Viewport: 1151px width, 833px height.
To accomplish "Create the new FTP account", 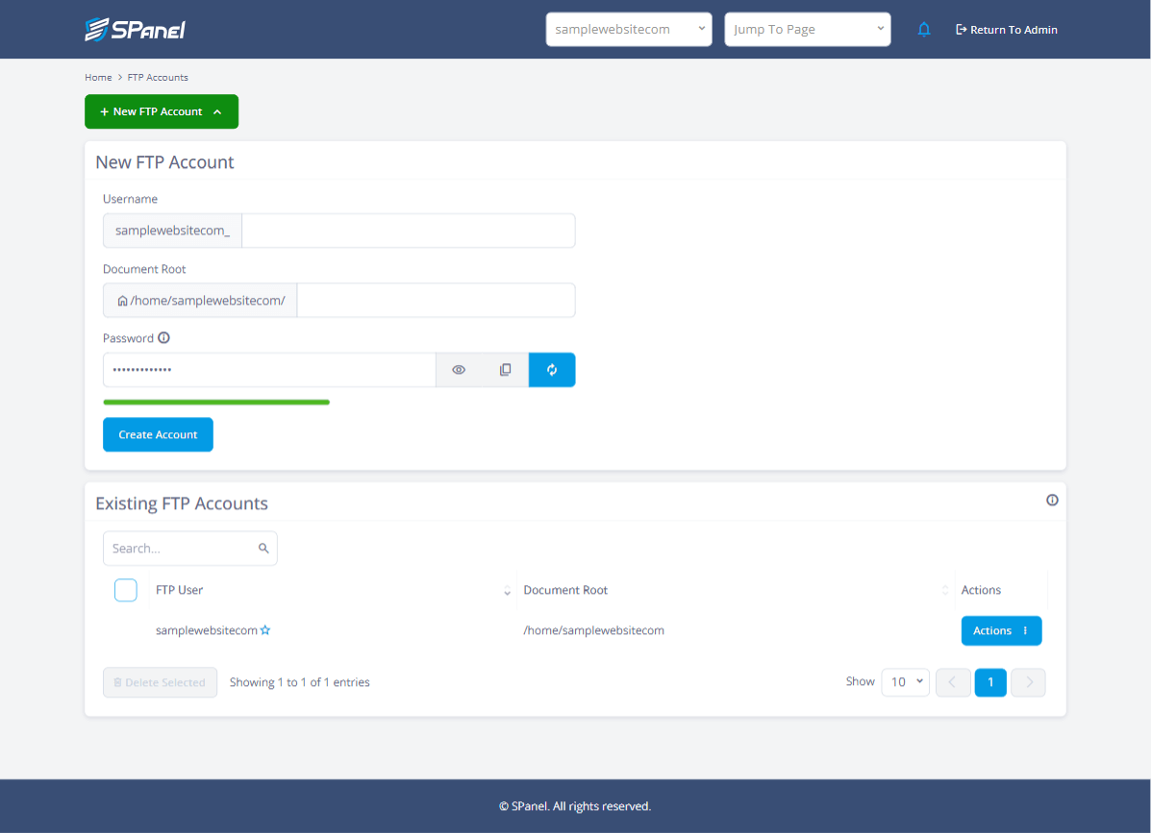I will 158,434.
